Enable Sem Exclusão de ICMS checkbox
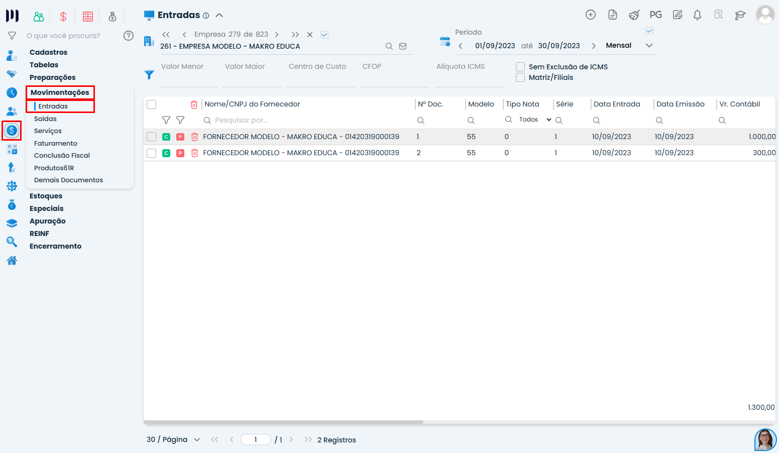The height and width of the screenshot is (453, 779). 520,67
